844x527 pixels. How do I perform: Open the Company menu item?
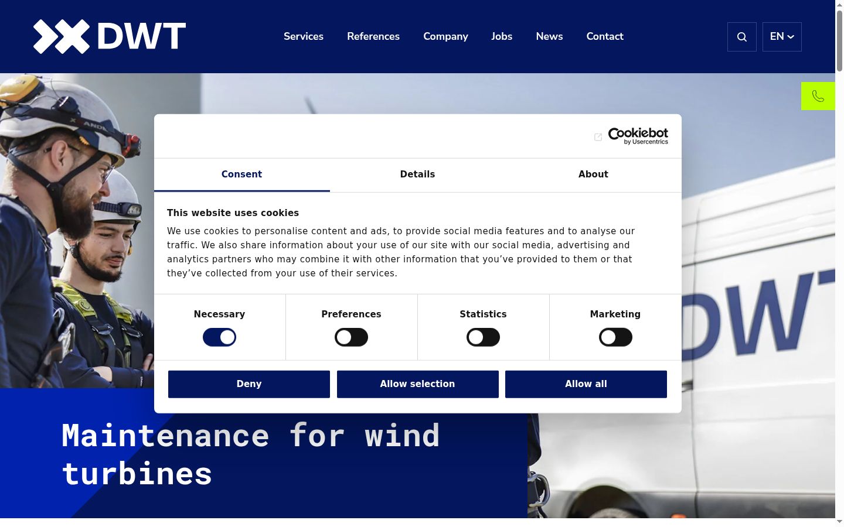coord(445,36)
